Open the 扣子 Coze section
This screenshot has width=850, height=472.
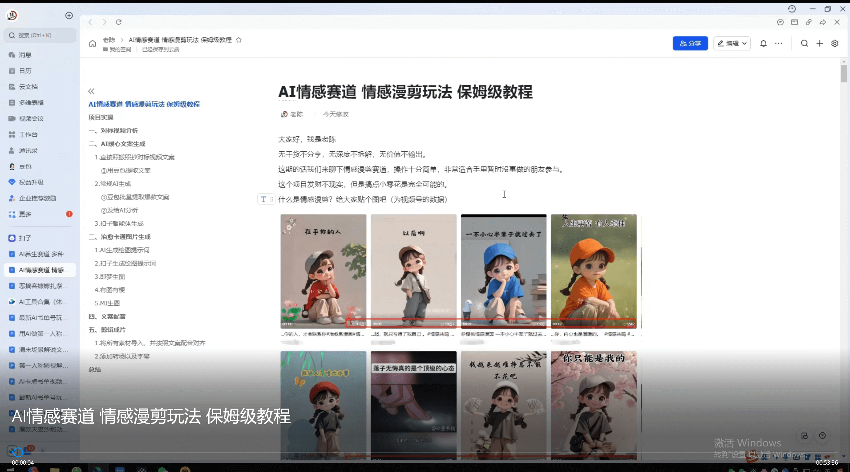[x=24, y=238]
